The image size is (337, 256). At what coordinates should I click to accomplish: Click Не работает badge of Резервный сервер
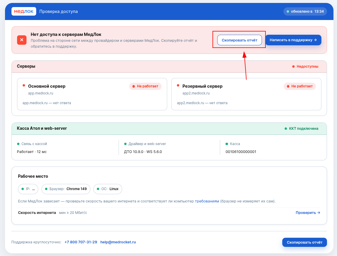(x=300, y=86)
